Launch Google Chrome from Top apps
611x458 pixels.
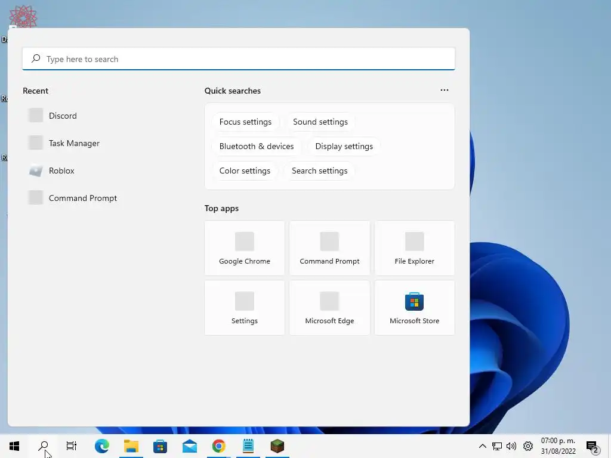245,248
